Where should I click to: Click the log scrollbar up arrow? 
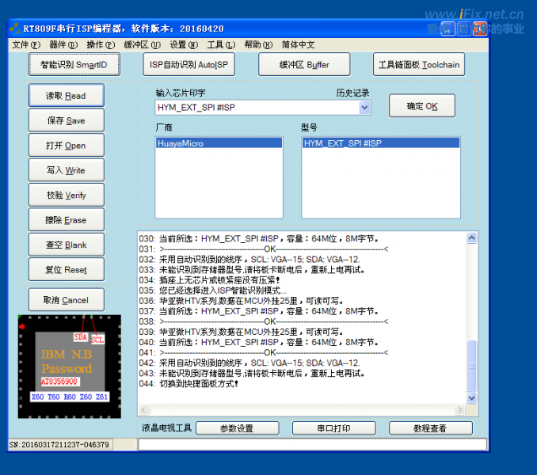[471, 237]
